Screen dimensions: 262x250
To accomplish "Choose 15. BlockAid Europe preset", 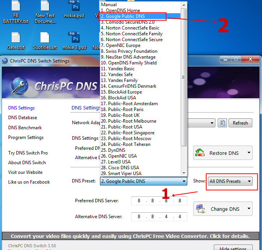I will tap(140, 92).
